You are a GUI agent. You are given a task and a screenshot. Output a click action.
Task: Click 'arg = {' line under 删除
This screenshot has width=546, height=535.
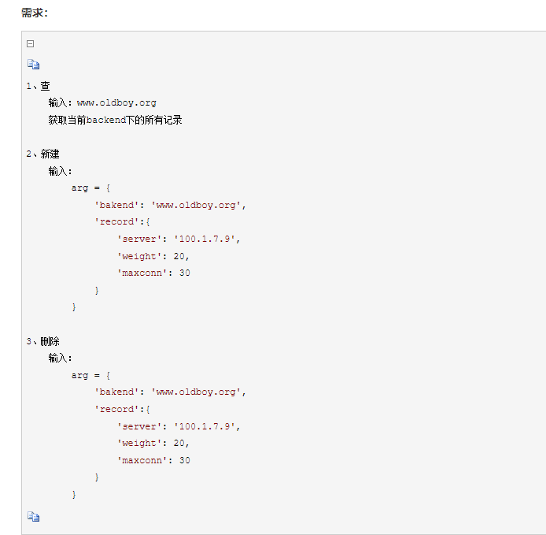point(91,375)
